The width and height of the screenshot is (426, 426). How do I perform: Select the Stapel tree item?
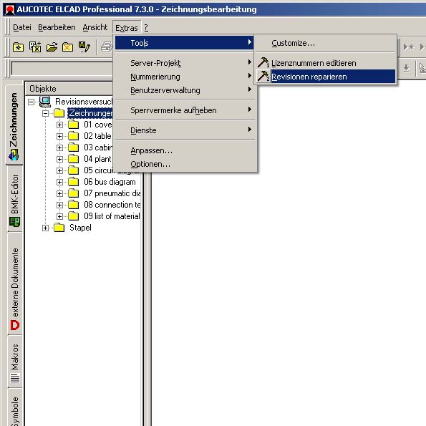[x=80, y=228]
